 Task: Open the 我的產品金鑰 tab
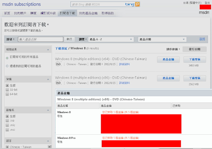(88, 13)
